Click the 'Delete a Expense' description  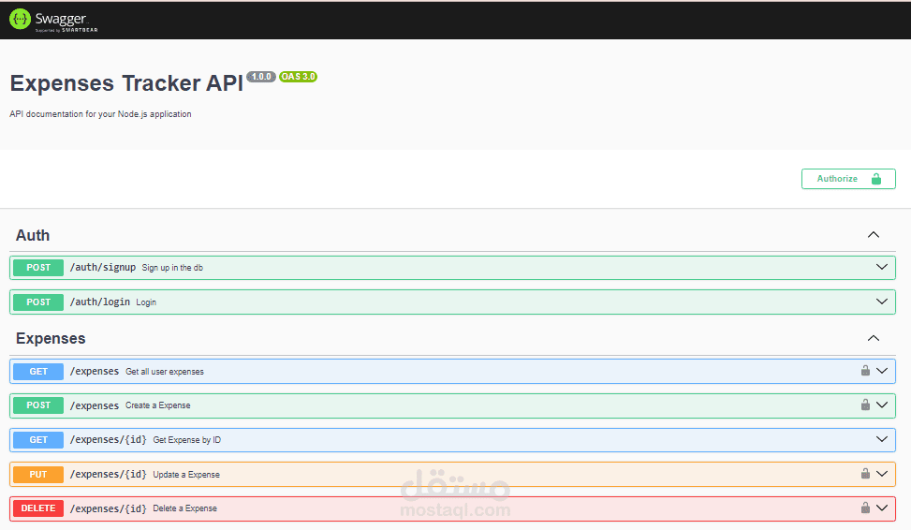tap(184, 508)
